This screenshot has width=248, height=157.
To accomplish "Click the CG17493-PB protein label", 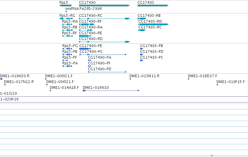I will tap(152, 46).
